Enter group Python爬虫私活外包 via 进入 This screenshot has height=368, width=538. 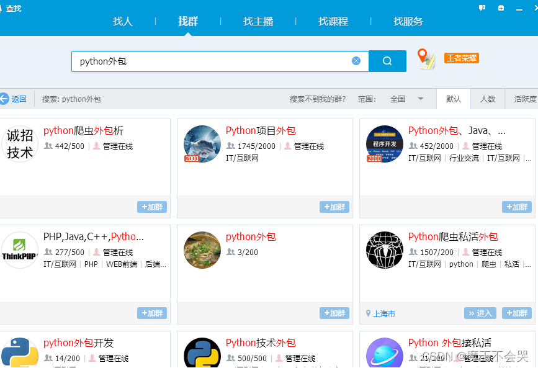point(480,313)
